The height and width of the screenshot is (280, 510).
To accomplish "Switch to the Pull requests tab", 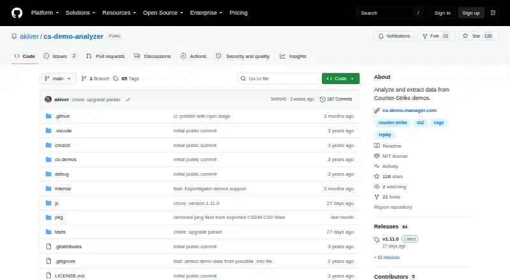I will point(106,56).
